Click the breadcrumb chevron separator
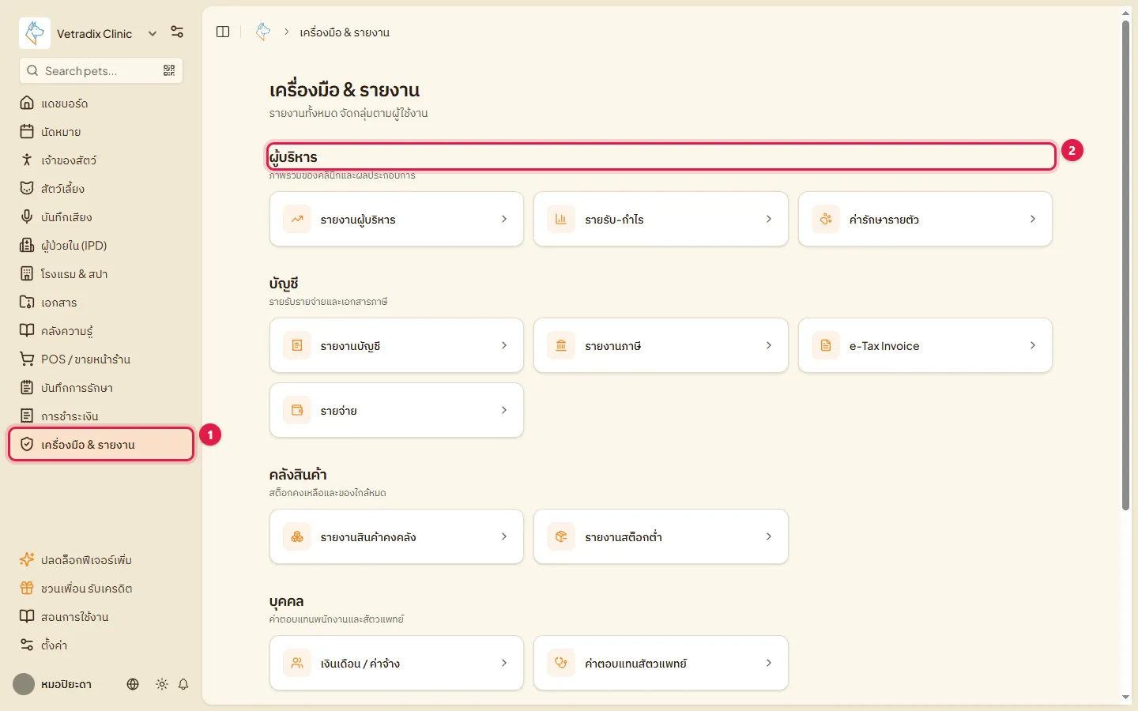 click(x=287, y=32)
